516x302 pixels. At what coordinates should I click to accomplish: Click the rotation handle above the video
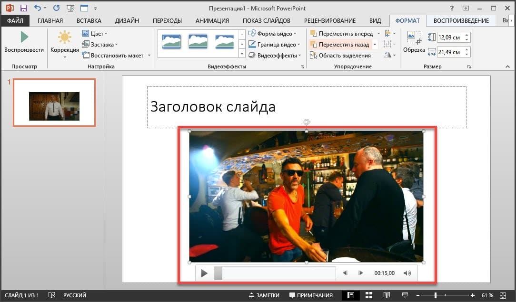coord(307,122)
